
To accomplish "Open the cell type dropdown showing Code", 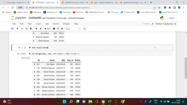I will pos(73,29).
